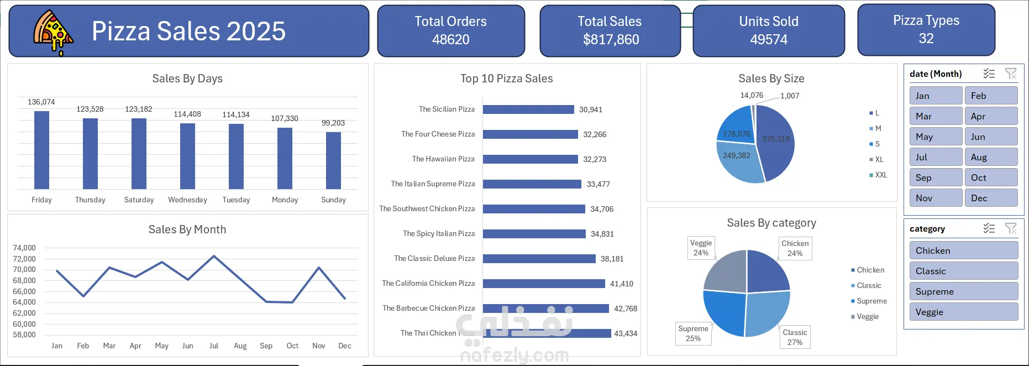The image size is (1029, 366).
Task: Click the pizza slice logo icon
Action: pos(53,33)
